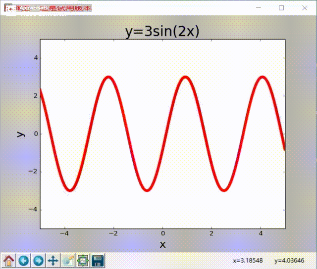Click the y-axis label left of plot
The image size is (317, 269).
pos(20,134)
